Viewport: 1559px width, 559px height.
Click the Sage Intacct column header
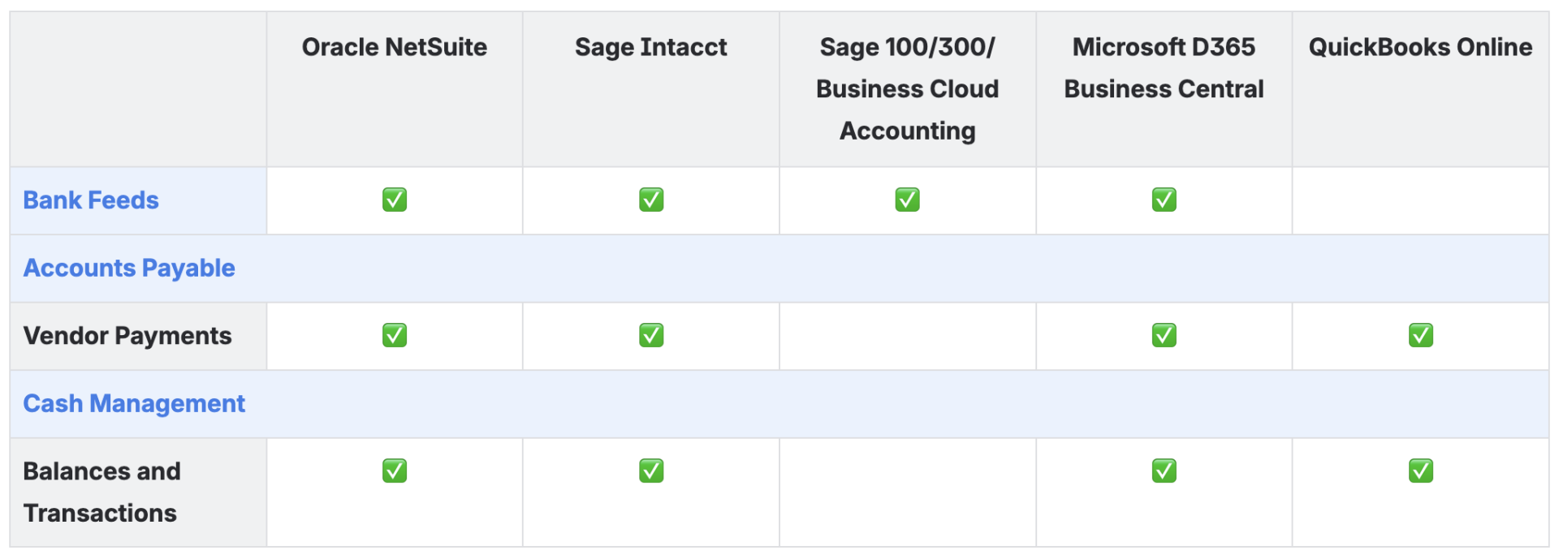651,48
